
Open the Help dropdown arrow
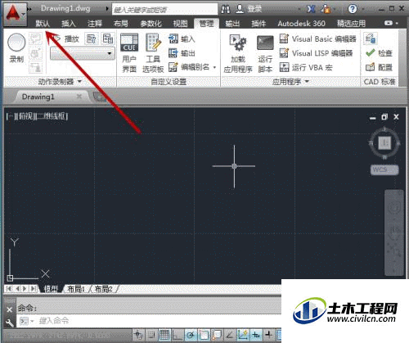pyautogui.click(x=363, y=10)
